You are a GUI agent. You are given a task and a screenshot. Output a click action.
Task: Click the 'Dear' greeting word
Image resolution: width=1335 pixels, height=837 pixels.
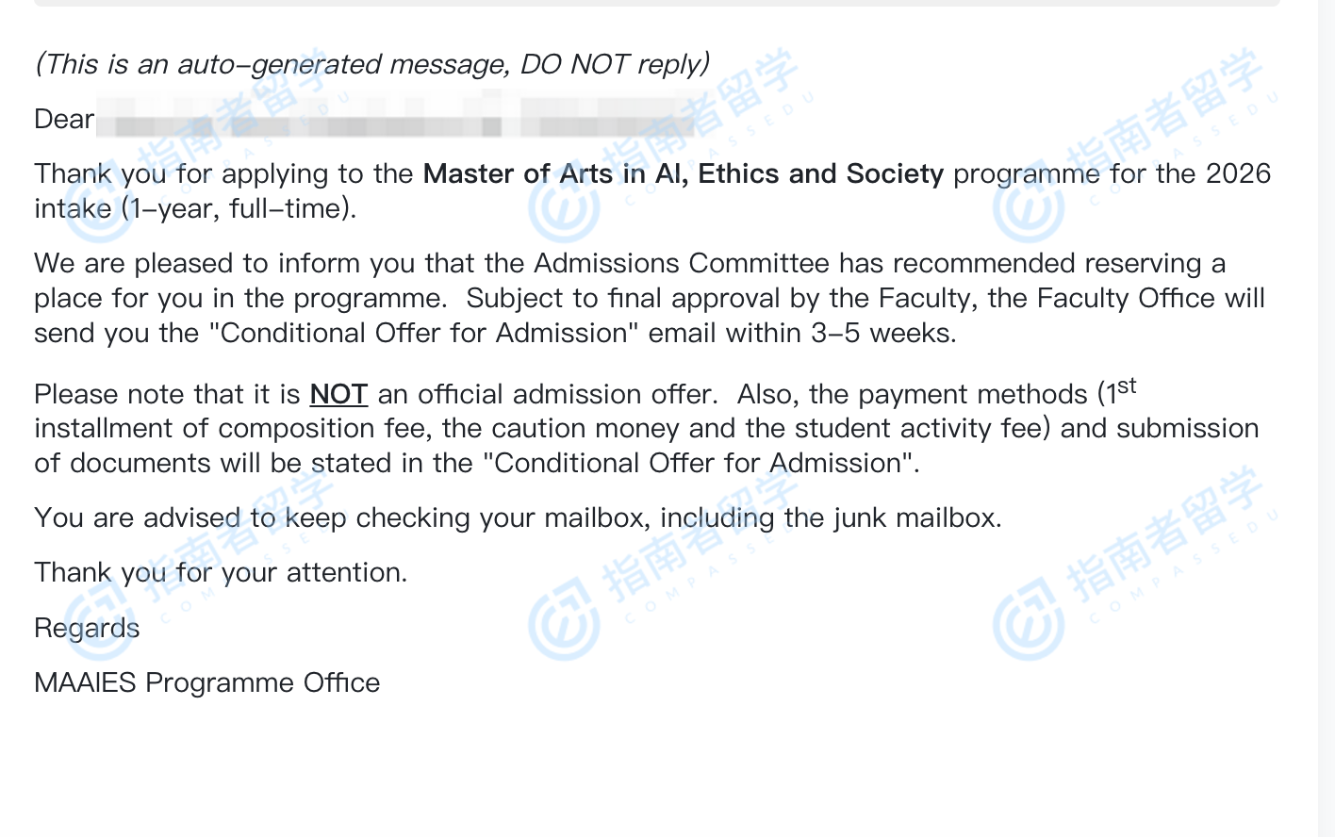pos(64,120)
